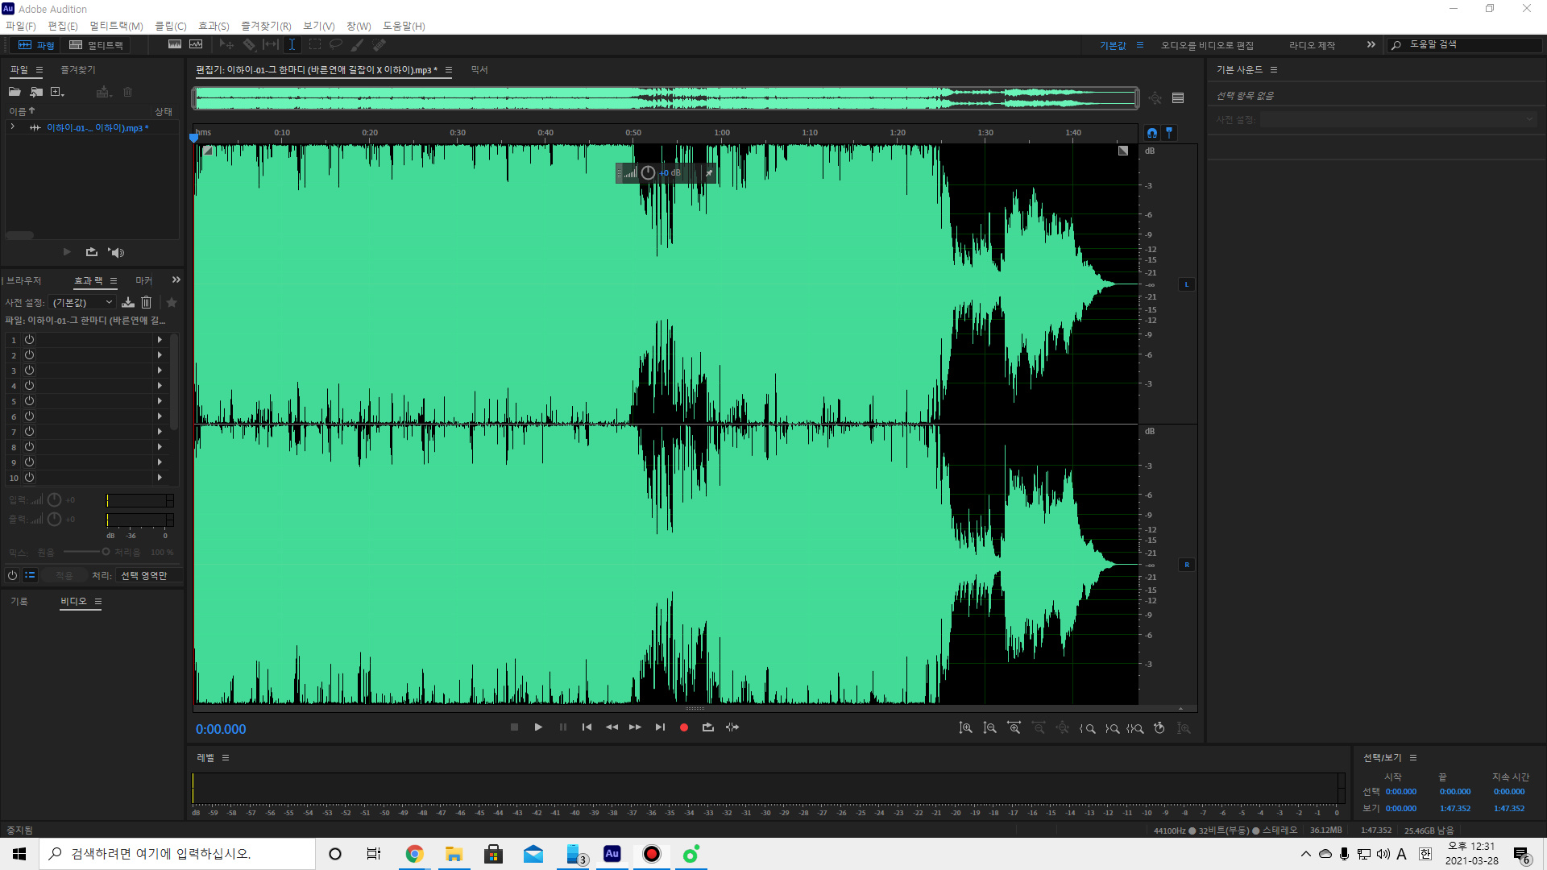Switch to the 마커 tab
Image resolution: width=1547 pixels, height=870 pixels.
[143, 280]
